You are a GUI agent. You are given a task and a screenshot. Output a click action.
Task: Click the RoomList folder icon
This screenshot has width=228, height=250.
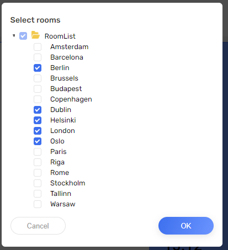35,35
